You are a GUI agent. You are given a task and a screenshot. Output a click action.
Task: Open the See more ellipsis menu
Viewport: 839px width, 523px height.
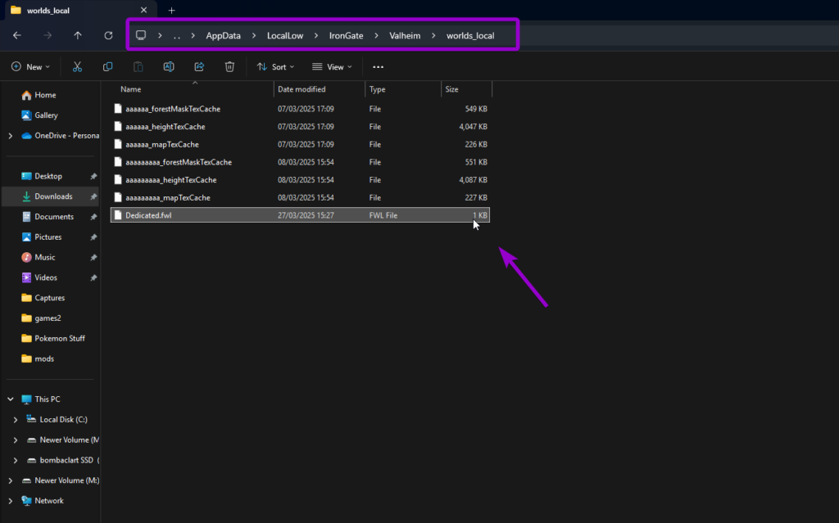coord(378,67)
